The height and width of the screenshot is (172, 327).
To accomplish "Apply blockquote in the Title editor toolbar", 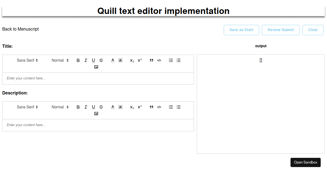I will click(152, 60).
